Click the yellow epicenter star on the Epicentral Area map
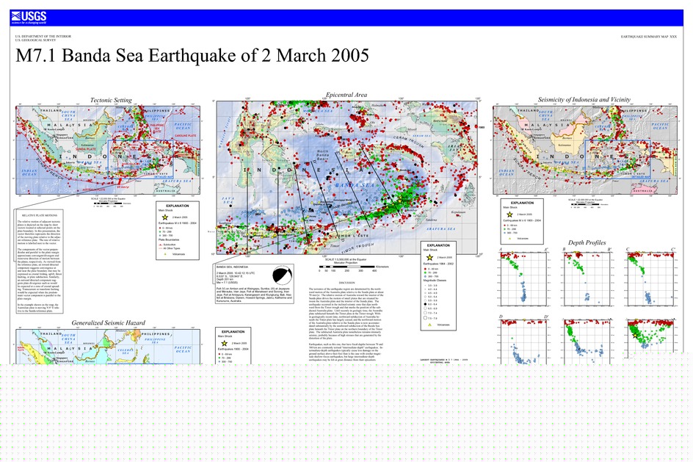Screen dimensions: 693x462 tap(400, 201)
